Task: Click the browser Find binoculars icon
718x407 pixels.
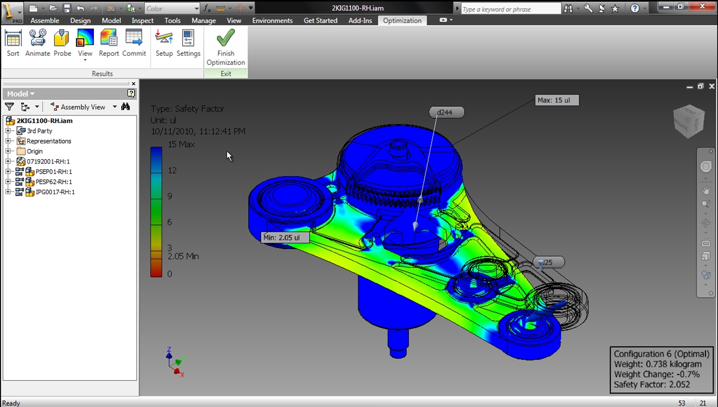Action: [126, 107]
